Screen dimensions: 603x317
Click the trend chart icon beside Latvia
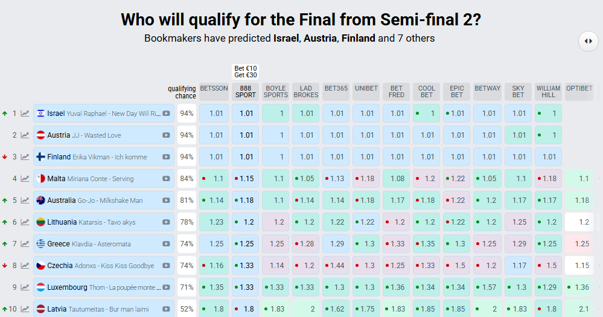point(25,309)
